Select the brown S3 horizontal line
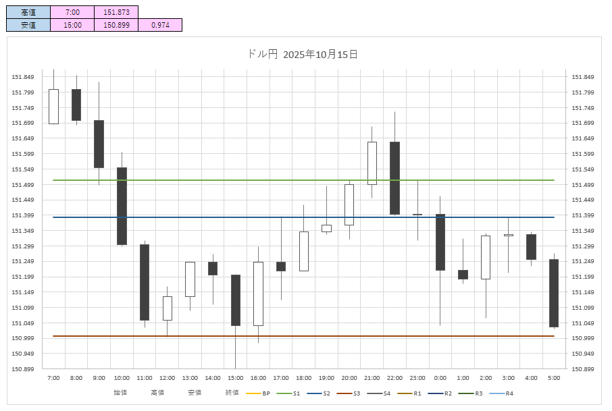612x411 pixels. tap(203, 336)
